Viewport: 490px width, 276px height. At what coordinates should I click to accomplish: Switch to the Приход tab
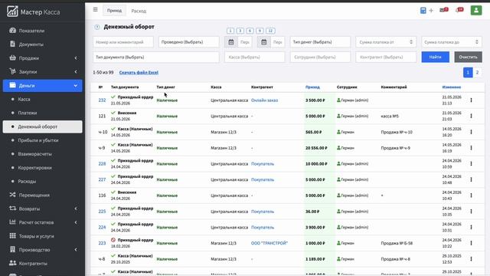tap(114, 11)
